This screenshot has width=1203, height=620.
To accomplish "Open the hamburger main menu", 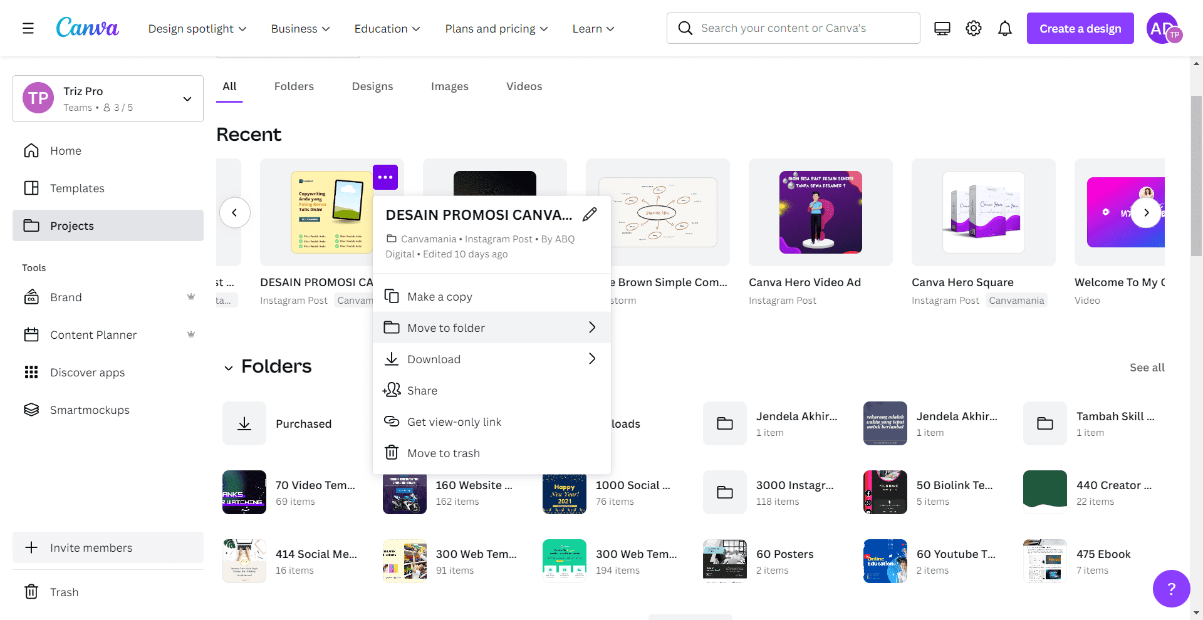I will 28,28.
